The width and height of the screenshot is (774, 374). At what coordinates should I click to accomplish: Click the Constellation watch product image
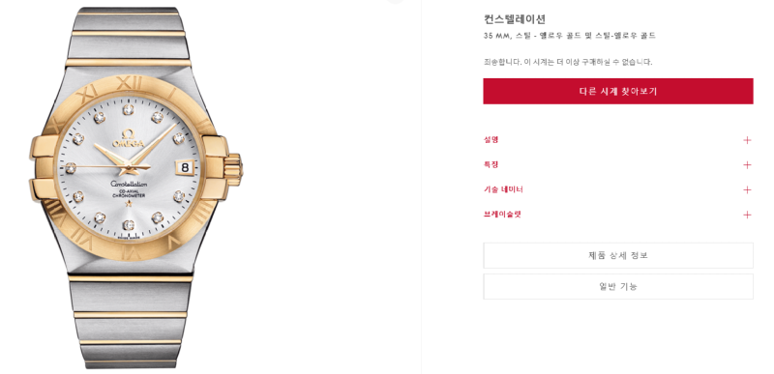135,187
